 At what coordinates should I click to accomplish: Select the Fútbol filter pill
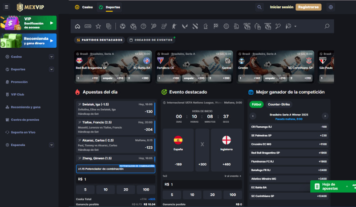(x=256, y=104)
